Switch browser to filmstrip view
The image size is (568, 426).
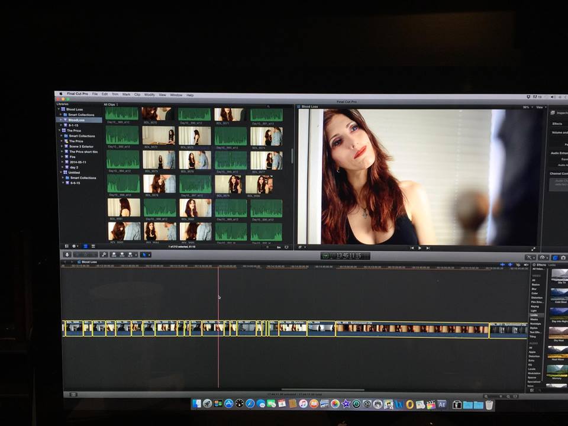[x=85, y=246]
